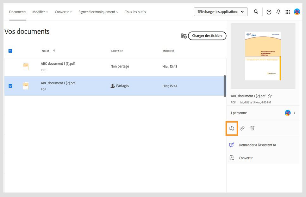Expand the Télécharger les applications dropdown

221,12
